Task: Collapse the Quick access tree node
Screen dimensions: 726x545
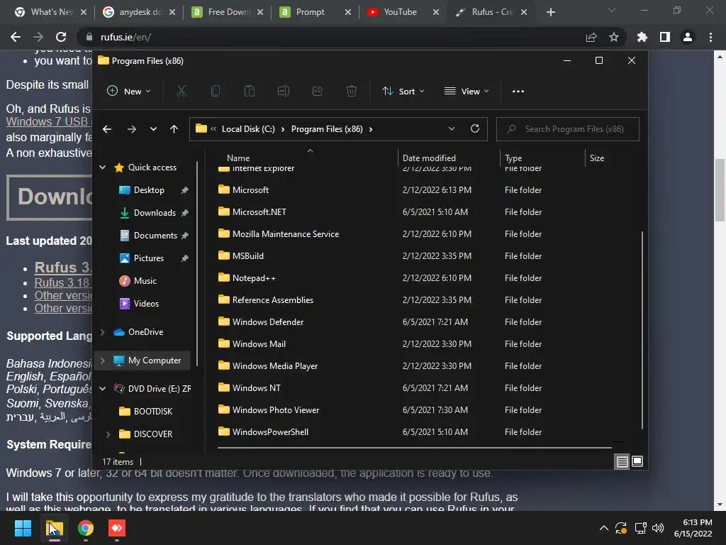Action: (103, 167)
